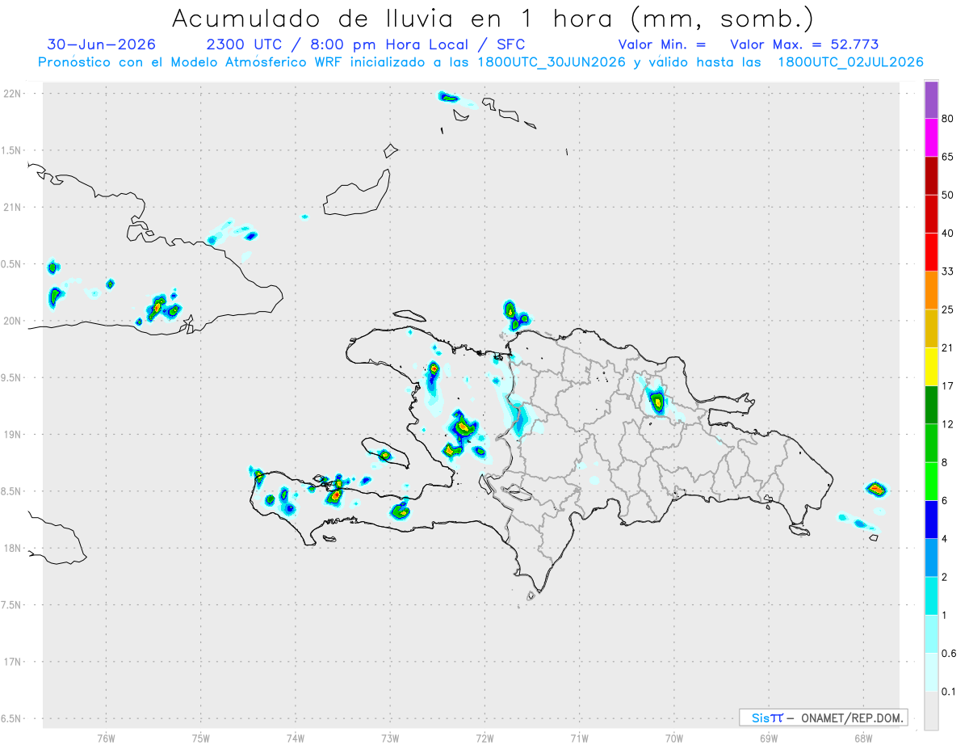Click the yellow swatch between 17 and 21
This screenshot has width=969, height=749.
[x=931, y=367]
